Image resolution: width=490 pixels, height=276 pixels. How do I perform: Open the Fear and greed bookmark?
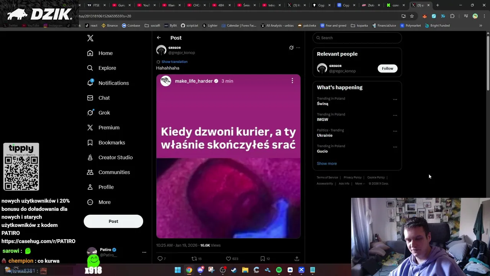pyautogui.click(x=333, y=26)
